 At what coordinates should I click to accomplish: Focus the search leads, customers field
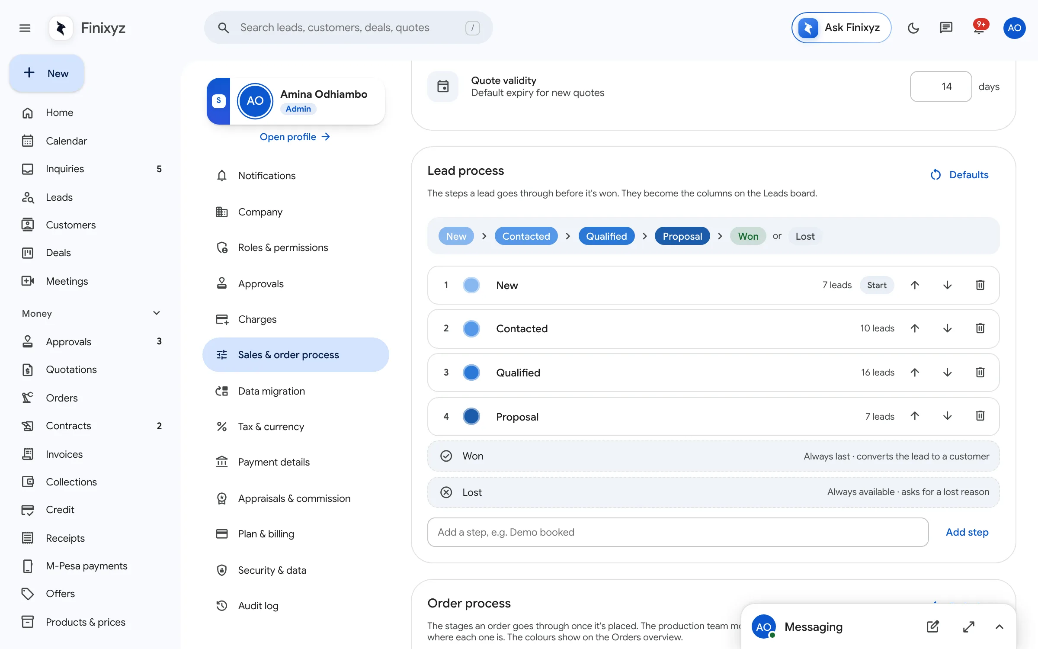(348, 28)
